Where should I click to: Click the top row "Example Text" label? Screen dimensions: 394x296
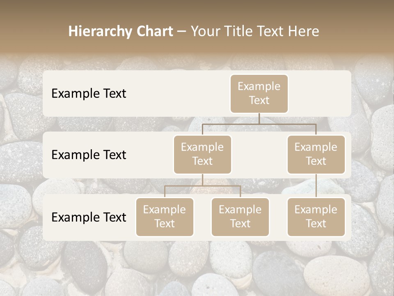(89, 94)
